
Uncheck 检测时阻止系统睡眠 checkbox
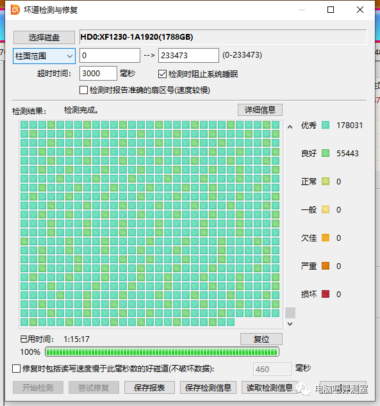(162, 74)
